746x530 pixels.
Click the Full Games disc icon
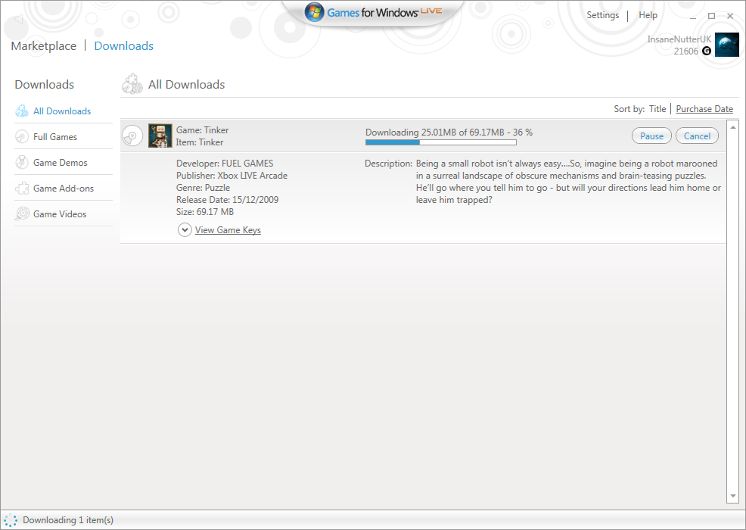[22, 137]
